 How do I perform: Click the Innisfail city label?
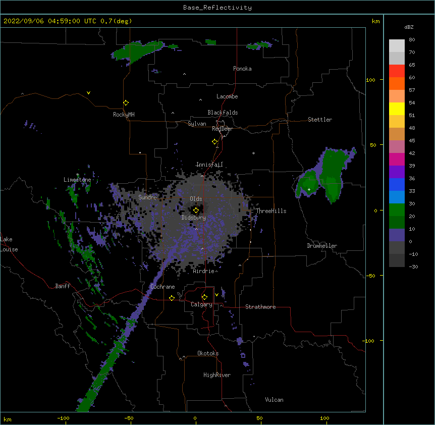[x=209, y=165]
